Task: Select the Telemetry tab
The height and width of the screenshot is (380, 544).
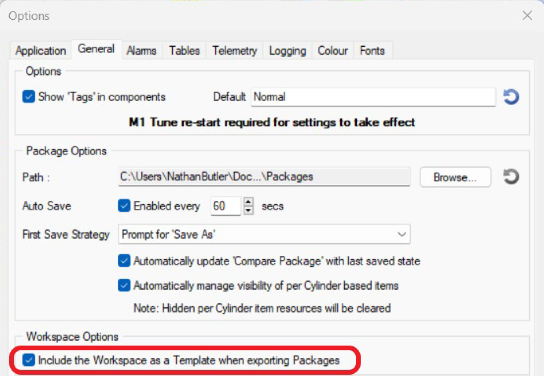Action: (x=234, y=51)
